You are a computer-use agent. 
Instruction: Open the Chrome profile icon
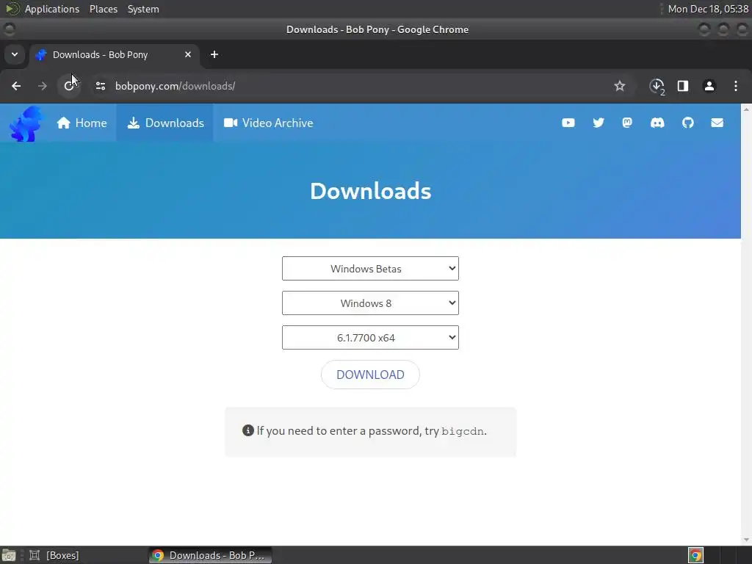[x=709, y=86]
